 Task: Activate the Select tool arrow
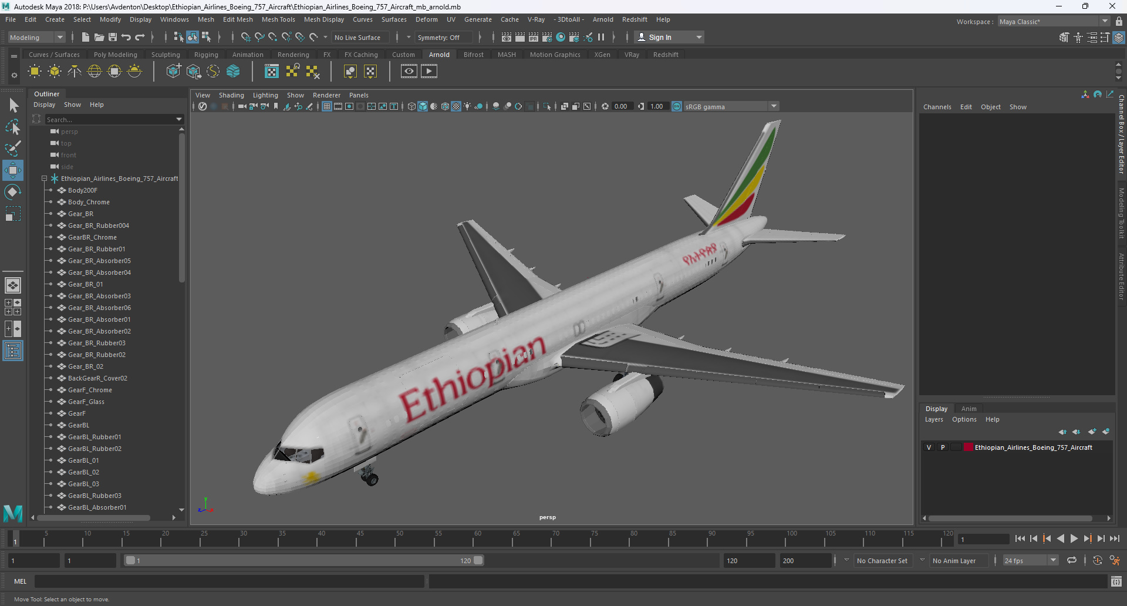(x=13, y=105)
